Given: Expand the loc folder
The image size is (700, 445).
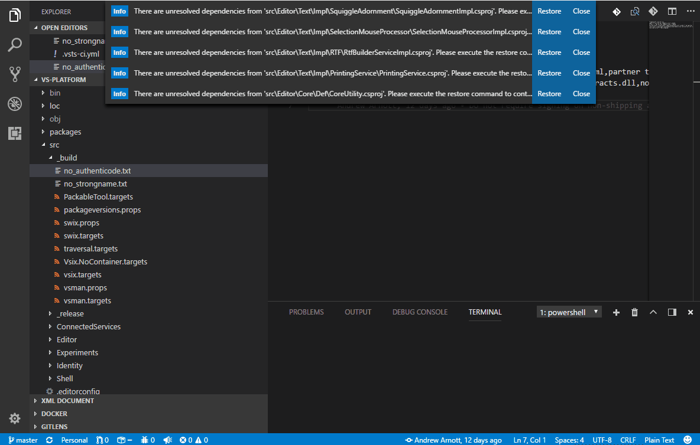Looking at the screenshot, I should pos(43,106).
